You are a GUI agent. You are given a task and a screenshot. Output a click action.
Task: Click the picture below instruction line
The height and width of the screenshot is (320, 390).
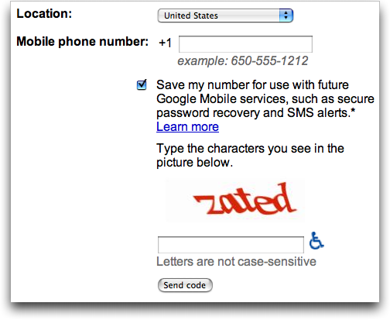(x=195, y=163)
